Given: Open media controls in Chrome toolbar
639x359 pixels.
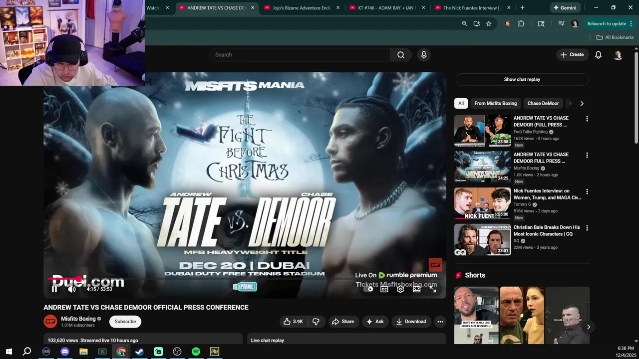Looking at the screenshot, I should 561,23.
